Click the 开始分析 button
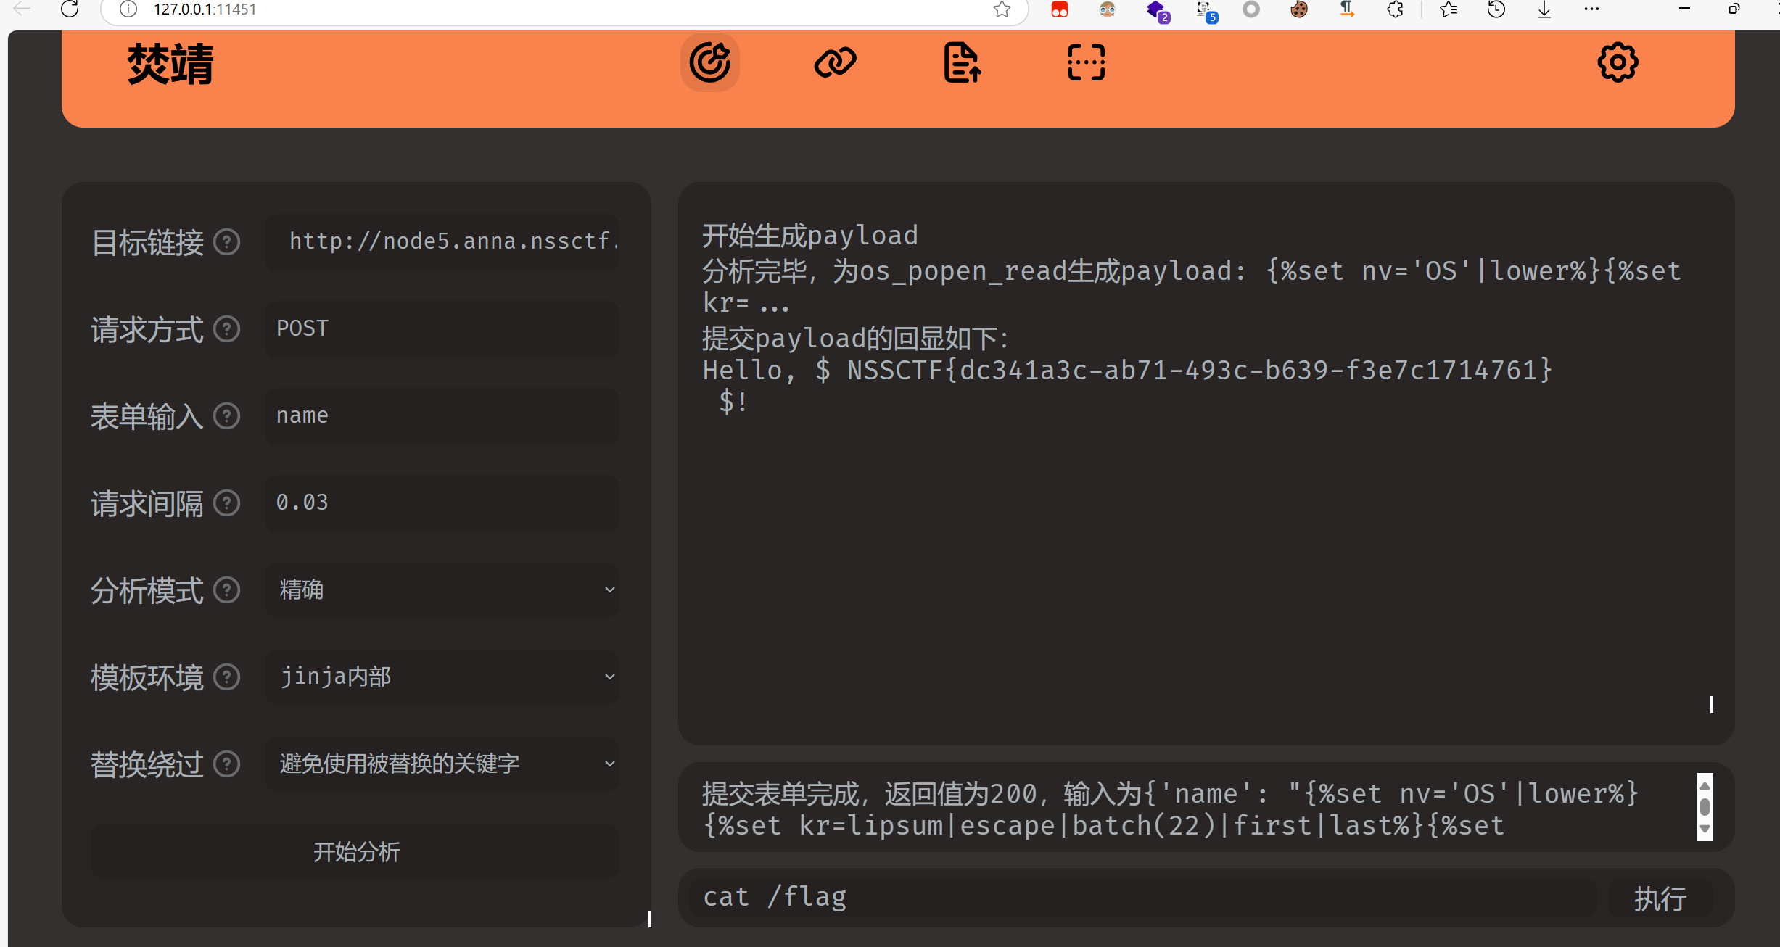Image resolution: width=1780 pixels, height=947 pixels. 355,851
